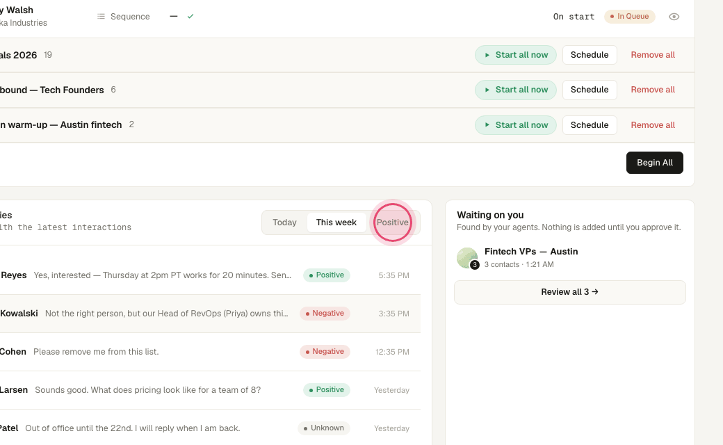Schedule the 2026 campaign
Viewport: 723px width, 445px height.
pos(590,55)
